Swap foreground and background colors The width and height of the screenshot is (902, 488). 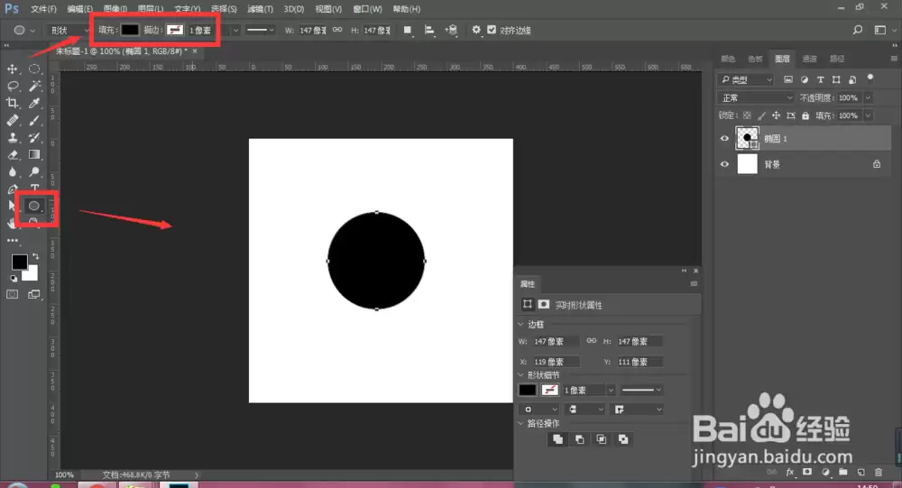pos(36,256)
